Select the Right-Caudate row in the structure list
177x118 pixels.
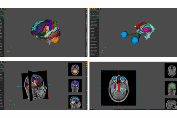click(x=94, y=55)
